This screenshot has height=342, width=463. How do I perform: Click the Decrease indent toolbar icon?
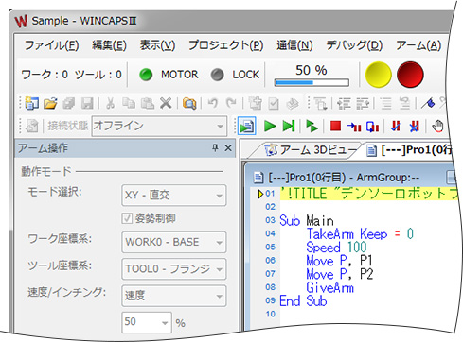coord(344,103)
